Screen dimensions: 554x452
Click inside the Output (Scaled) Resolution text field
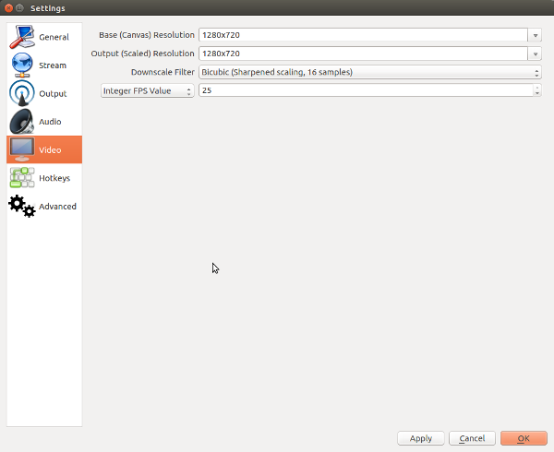click(362, 54)
